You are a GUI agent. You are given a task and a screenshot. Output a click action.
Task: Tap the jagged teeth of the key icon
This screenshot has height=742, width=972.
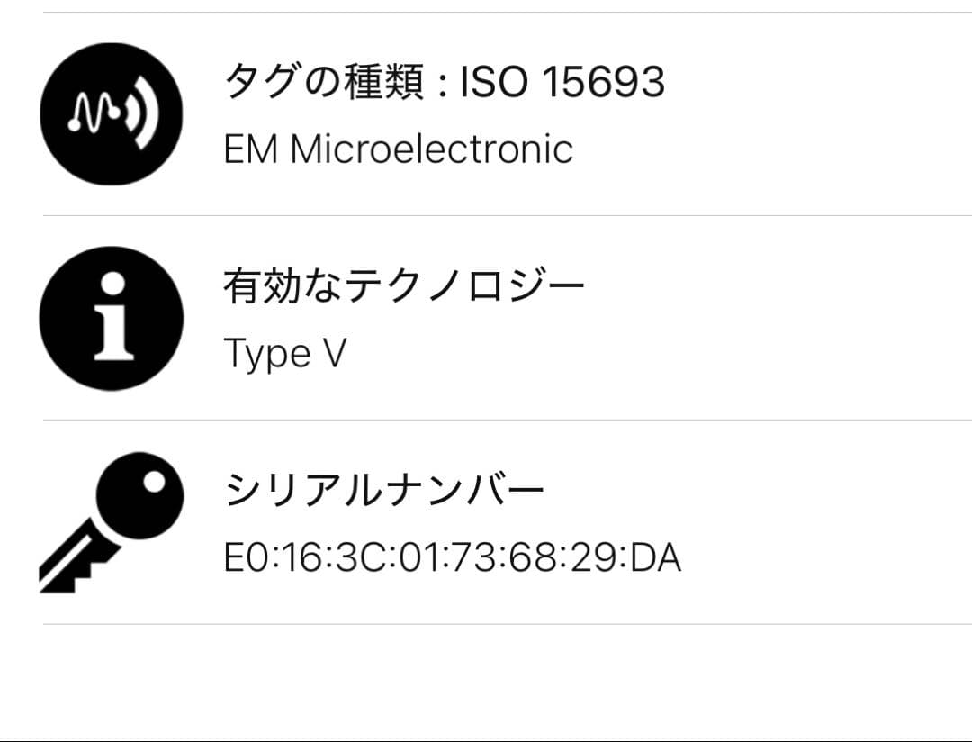point(69,567)
